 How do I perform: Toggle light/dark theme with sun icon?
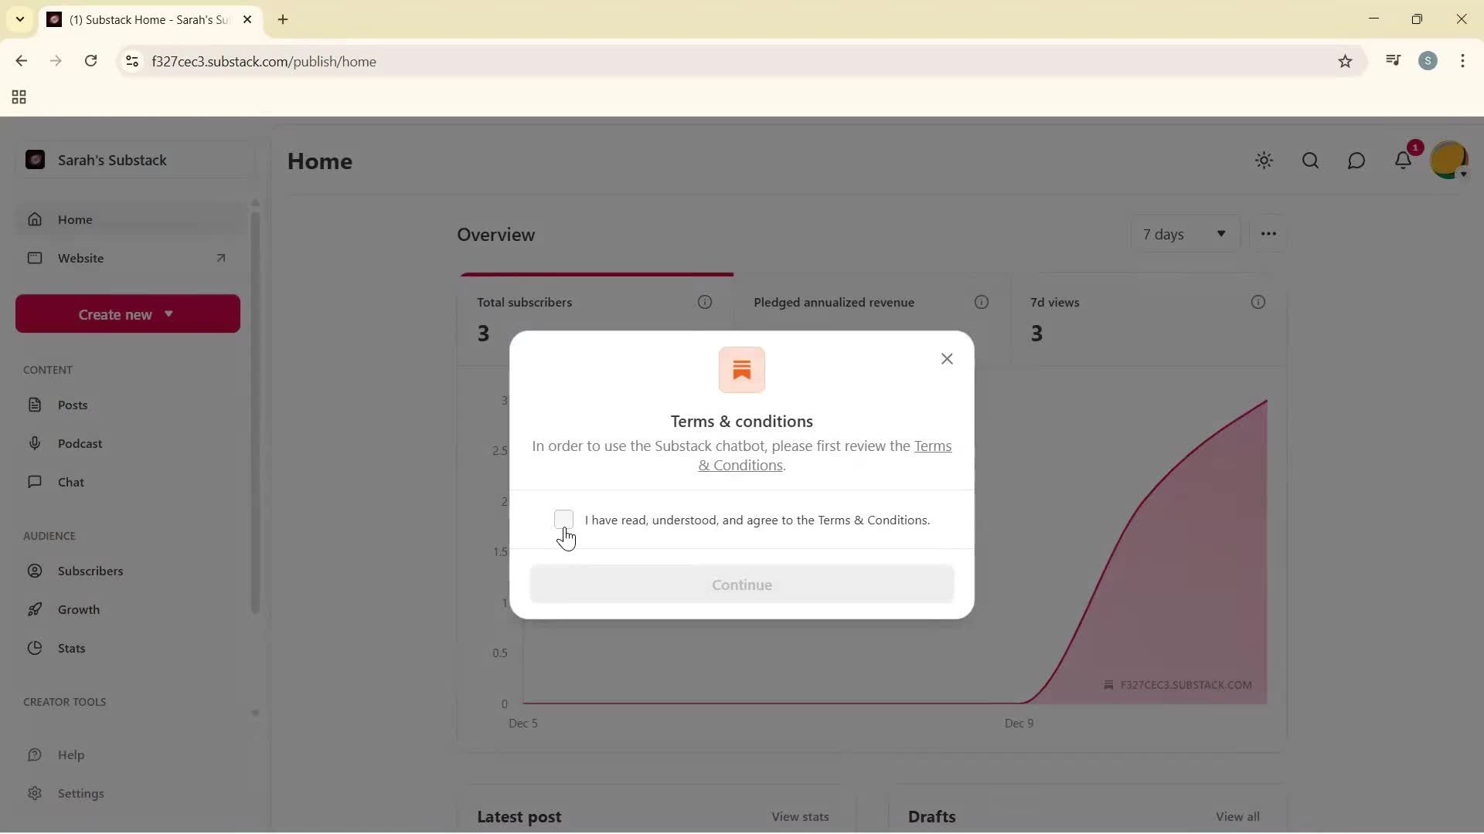pos(1264,160)
